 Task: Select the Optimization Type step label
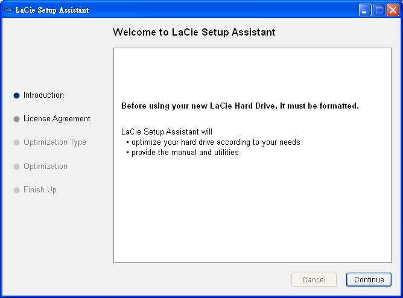point(54,142)
